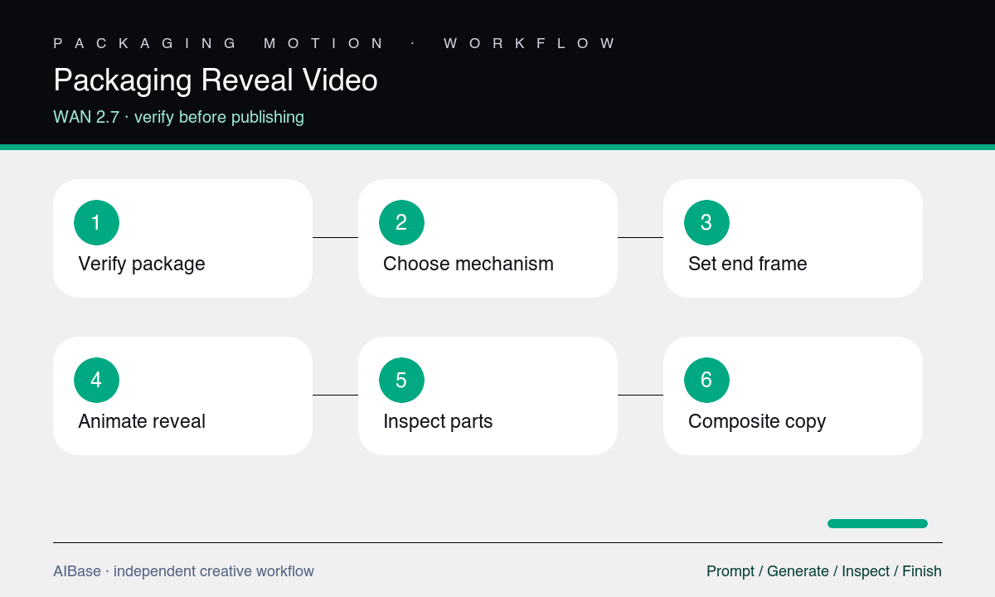
Task: Click the step 6 number circle
Action: tap(706, 380)
